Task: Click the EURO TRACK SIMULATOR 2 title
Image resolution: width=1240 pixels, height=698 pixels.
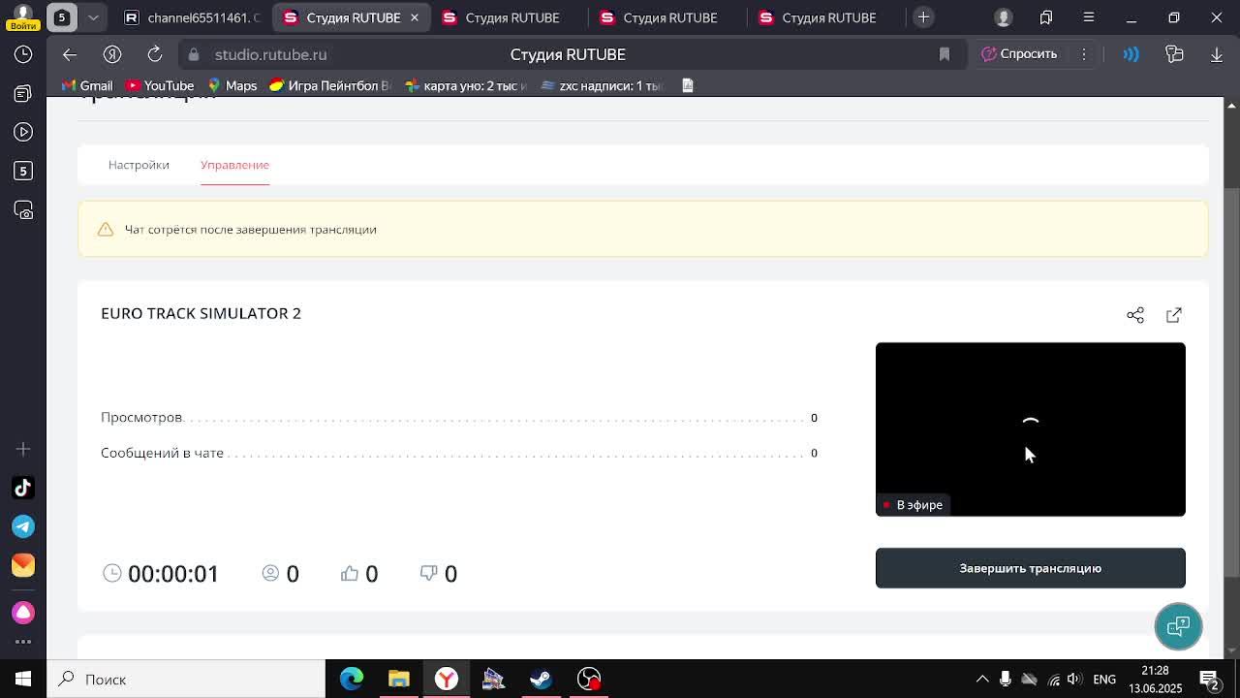Action: click(x=201, y=313)
